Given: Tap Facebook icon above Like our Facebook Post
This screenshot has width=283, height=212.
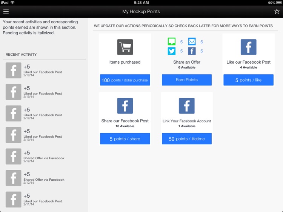Looking at the screenshot, I should 248,47.
